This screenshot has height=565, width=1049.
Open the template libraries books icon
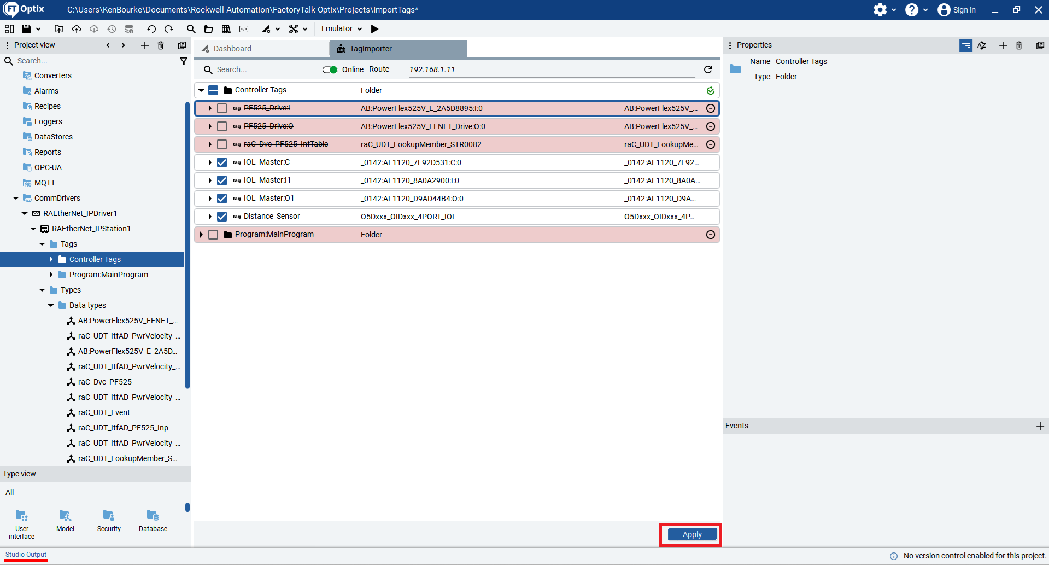[x=226, y=29]
